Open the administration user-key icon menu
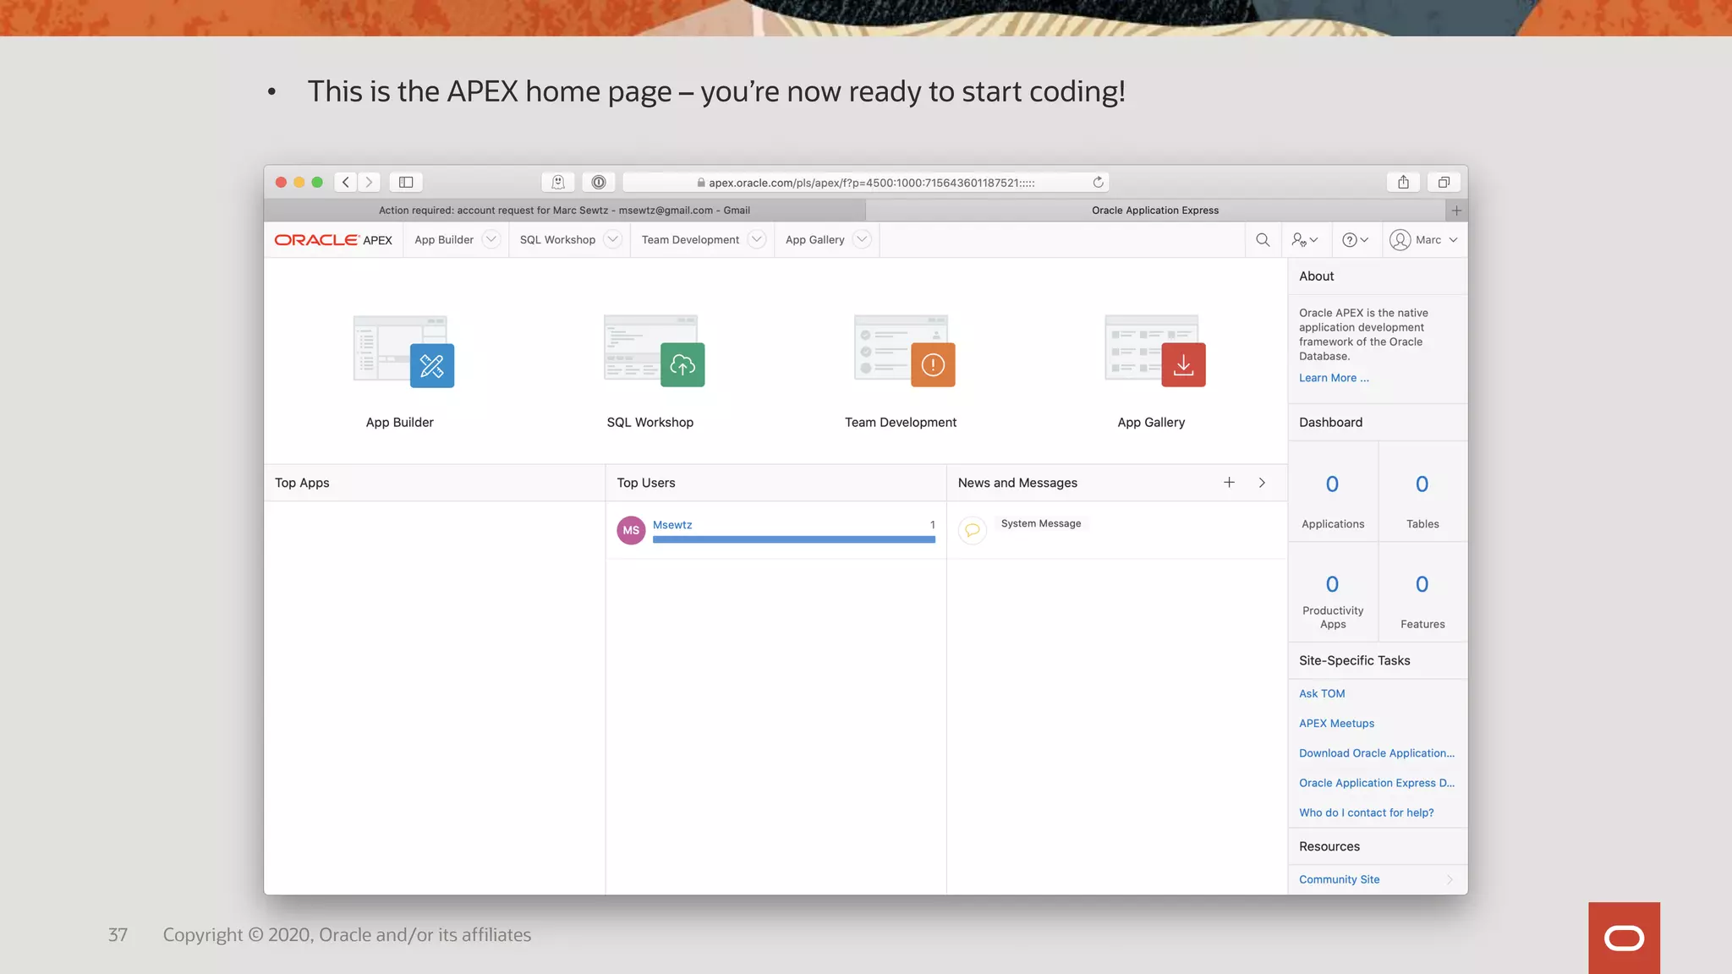 pyautogui.click(x=1305, y=240)
